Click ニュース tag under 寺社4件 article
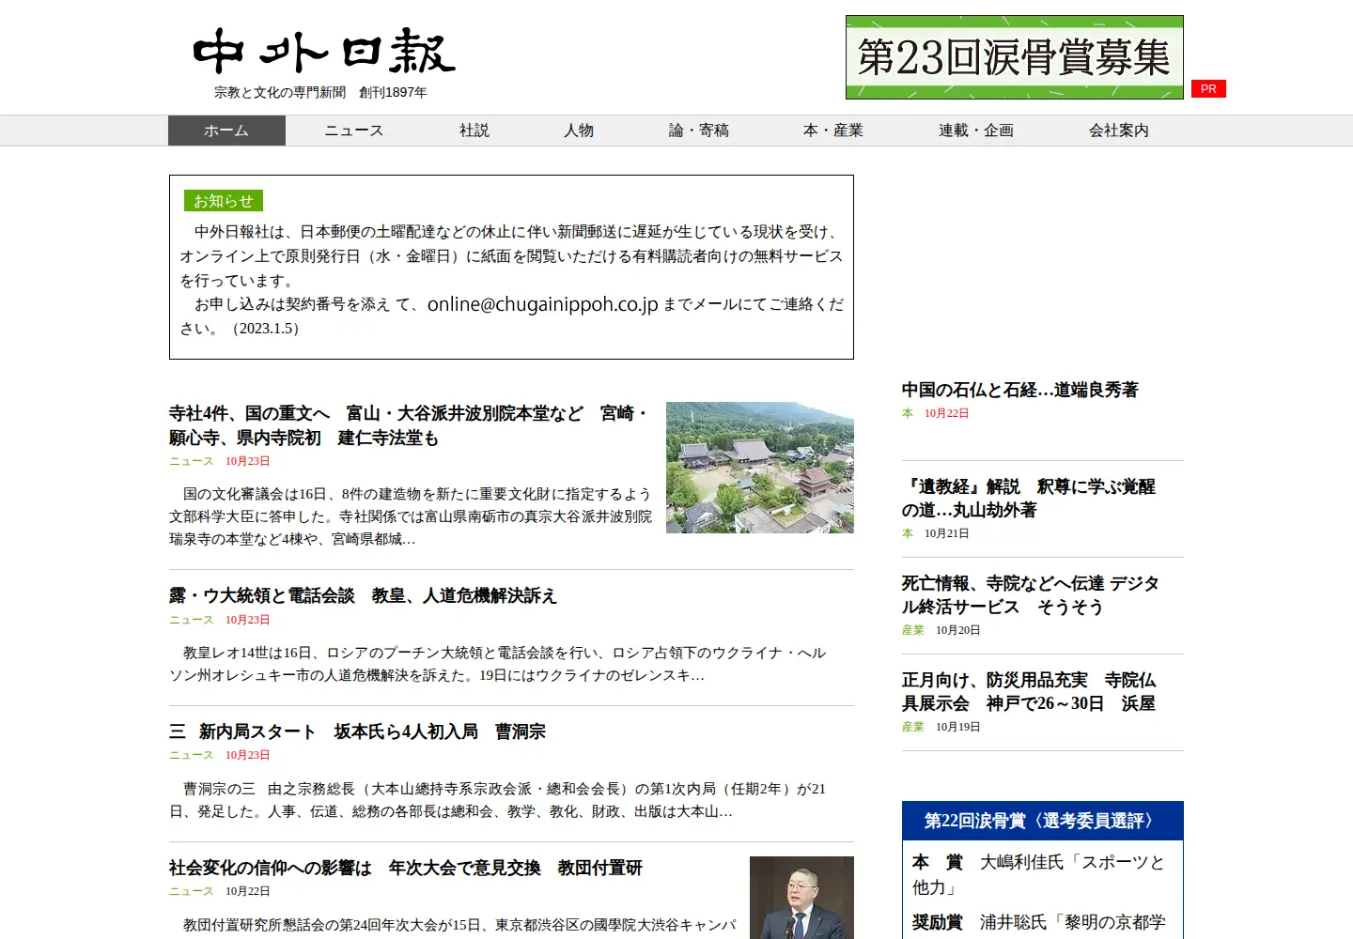 192,461
